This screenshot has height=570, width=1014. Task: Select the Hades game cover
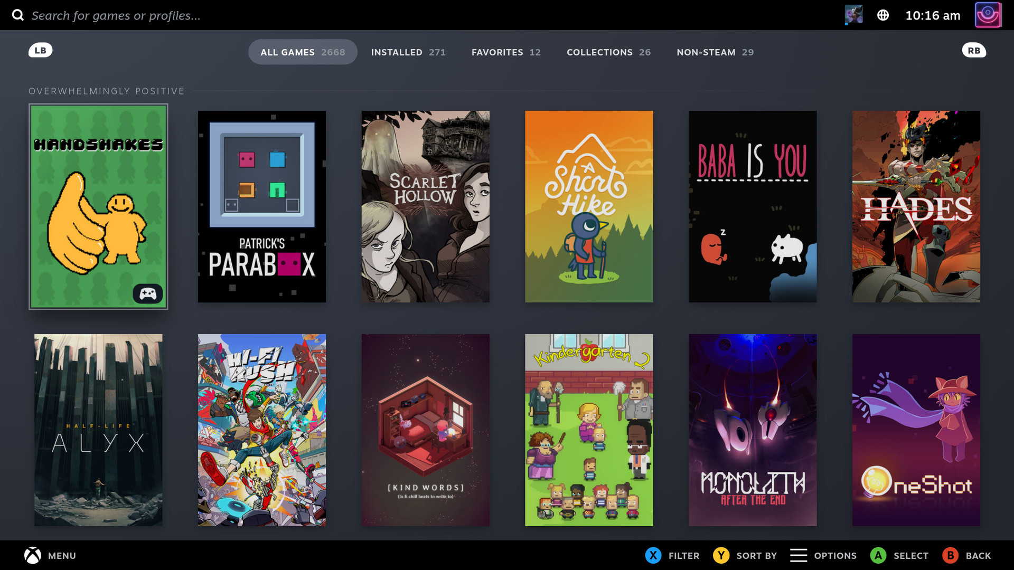916,206
